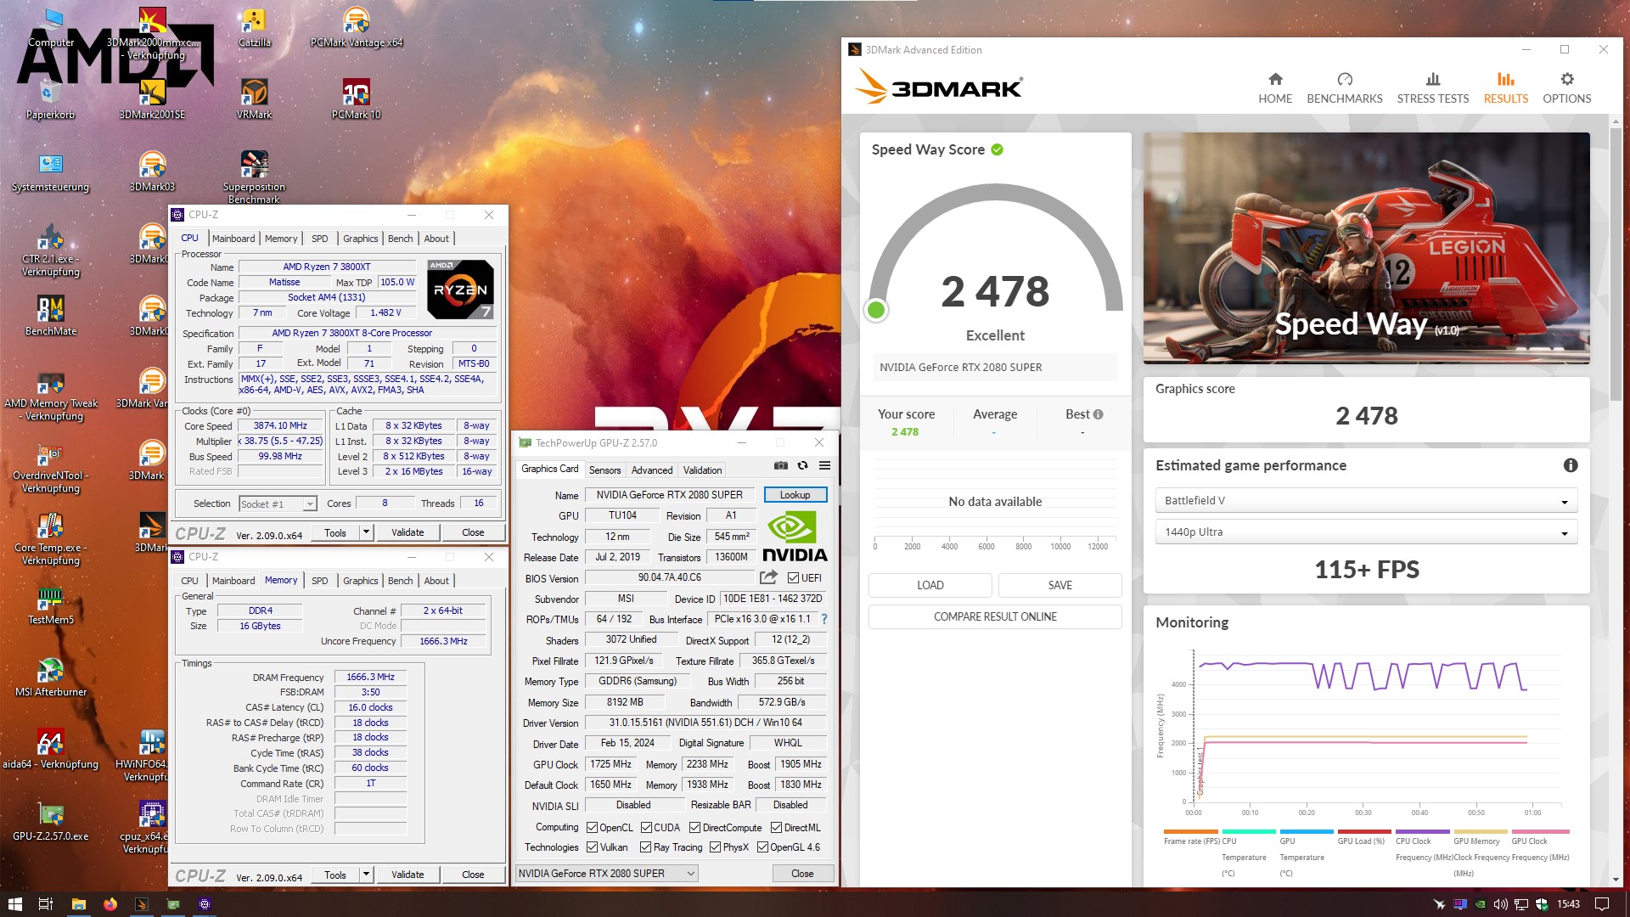Toggle the UEFI checkbox in GPU-Z

[x=793, y=578]
